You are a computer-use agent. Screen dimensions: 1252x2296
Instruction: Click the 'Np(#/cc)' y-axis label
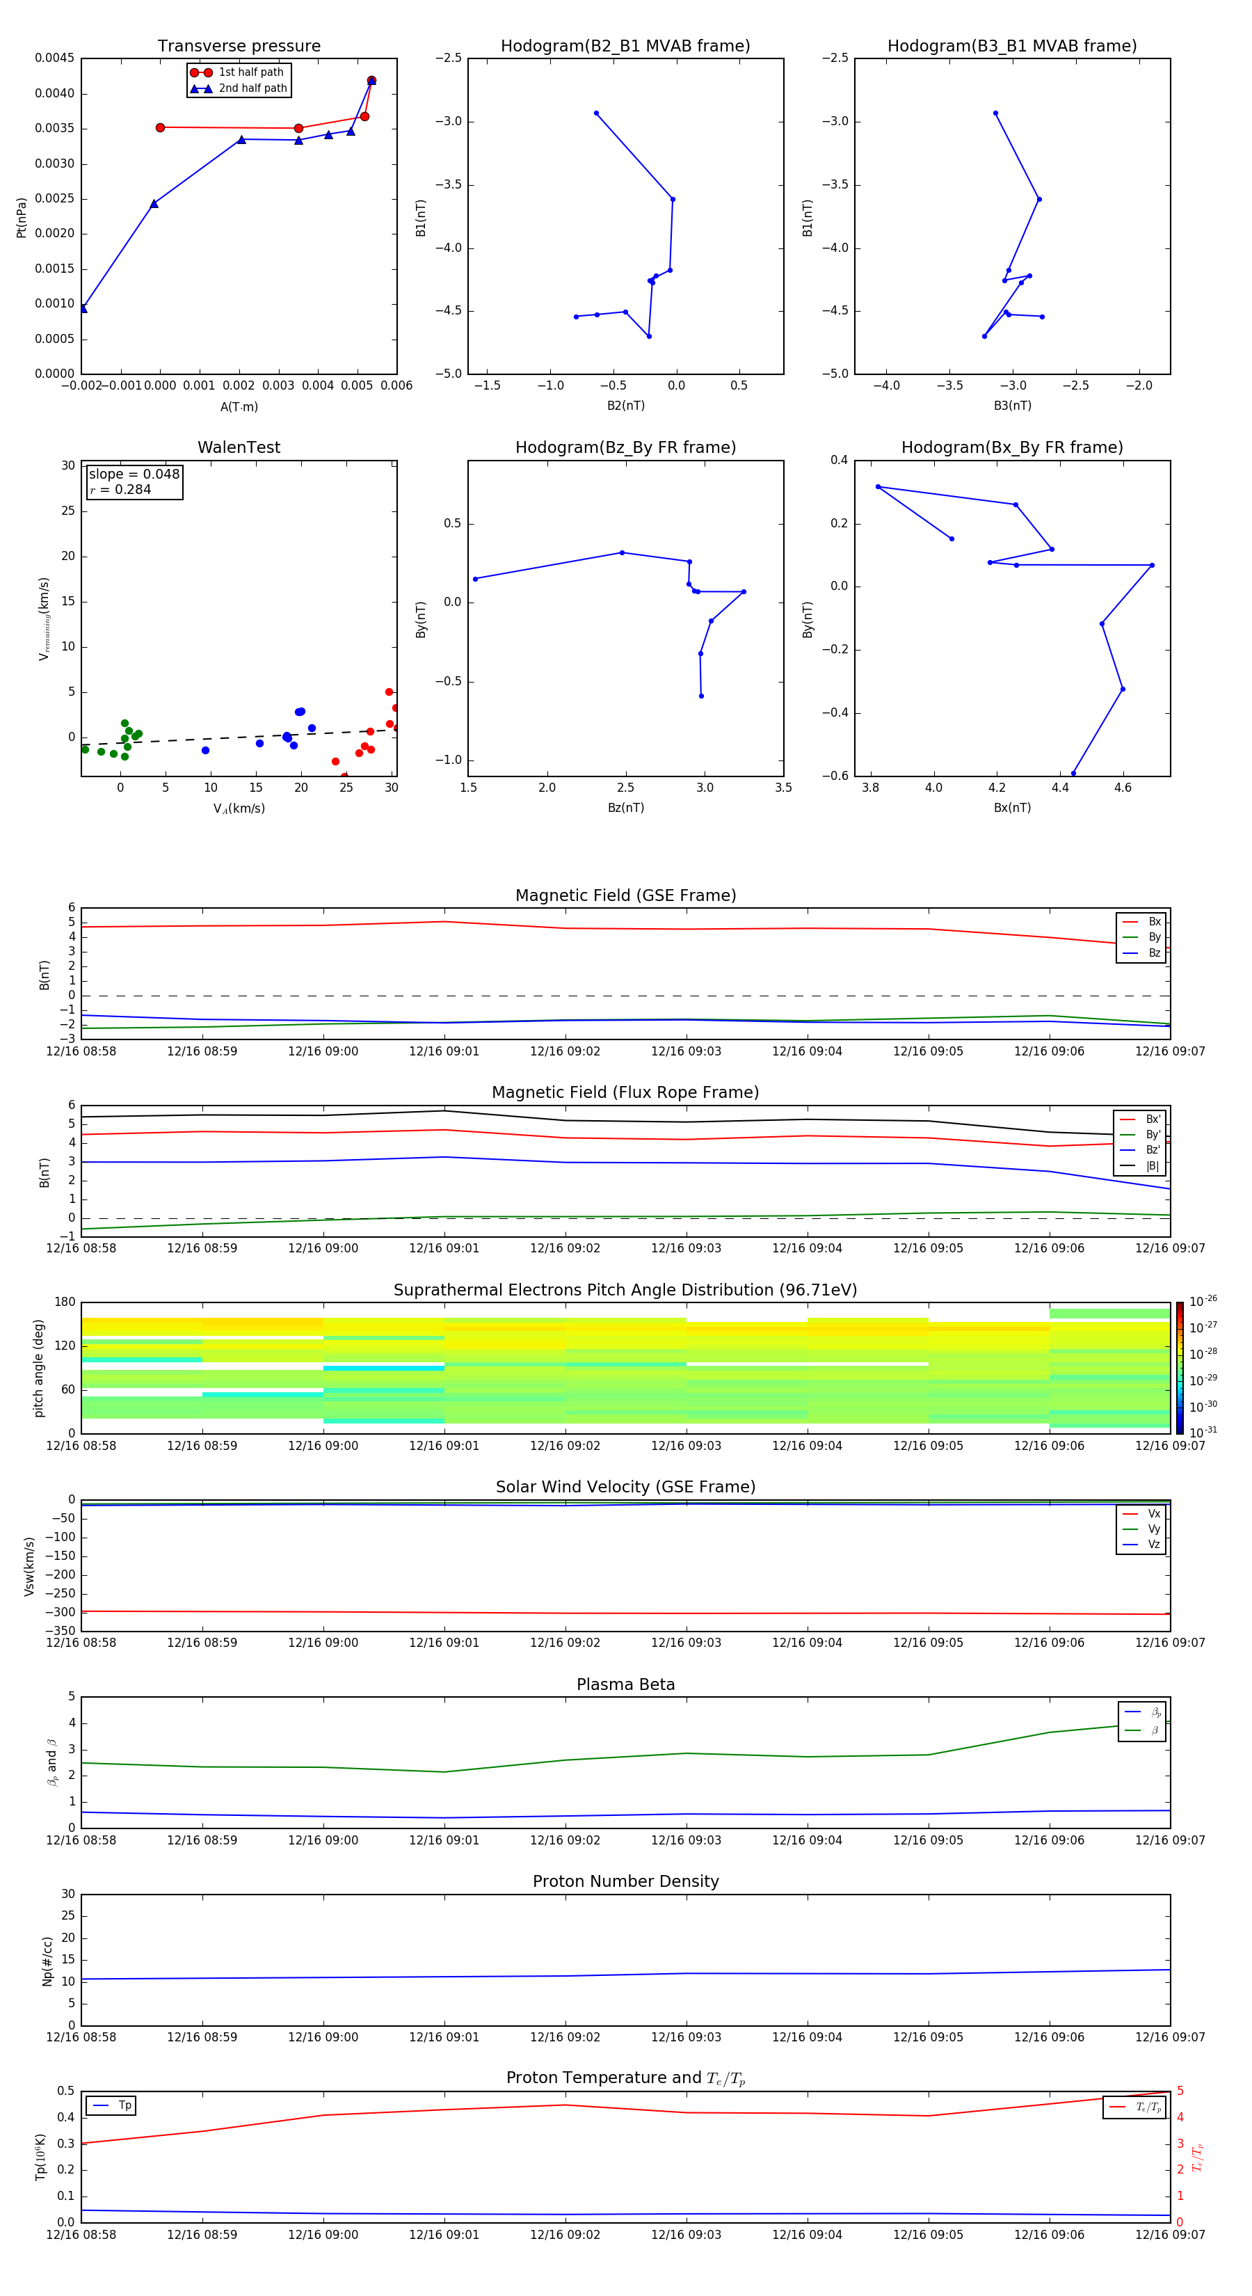tap(47, 1961)
